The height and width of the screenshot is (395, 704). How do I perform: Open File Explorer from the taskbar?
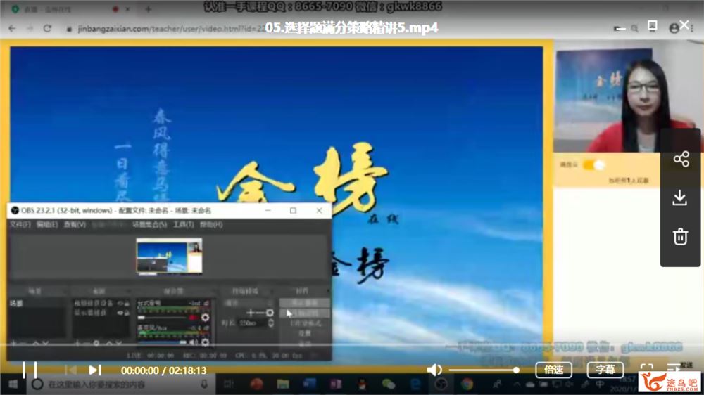pos(283,384)
